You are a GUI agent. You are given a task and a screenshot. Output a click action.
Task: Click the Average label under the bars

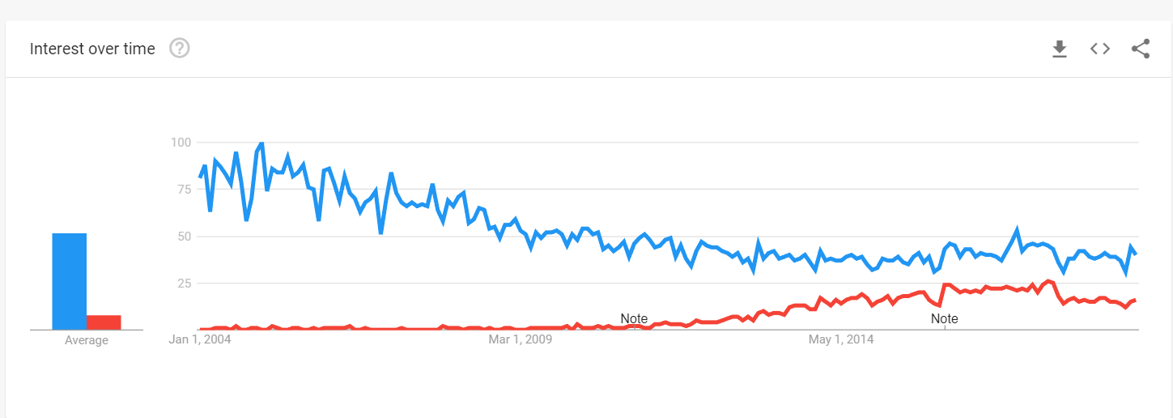87,340
